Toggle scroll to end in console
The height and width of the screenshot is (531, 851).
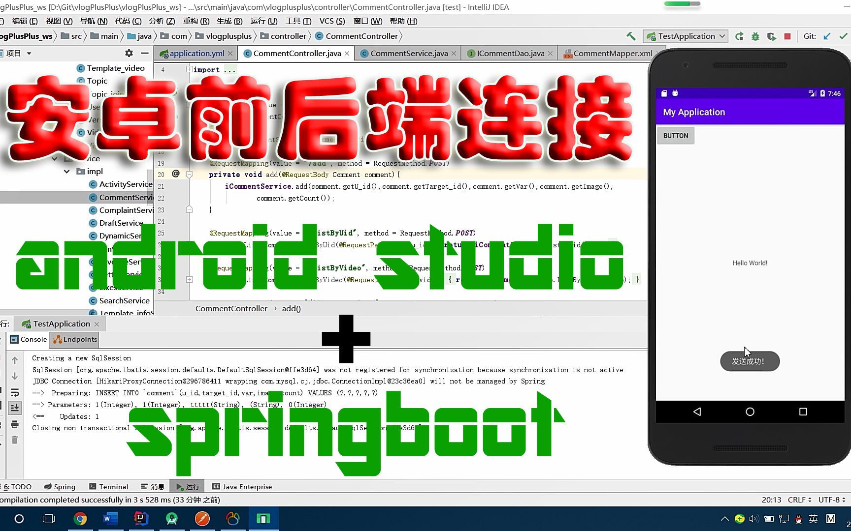(15, 408)
